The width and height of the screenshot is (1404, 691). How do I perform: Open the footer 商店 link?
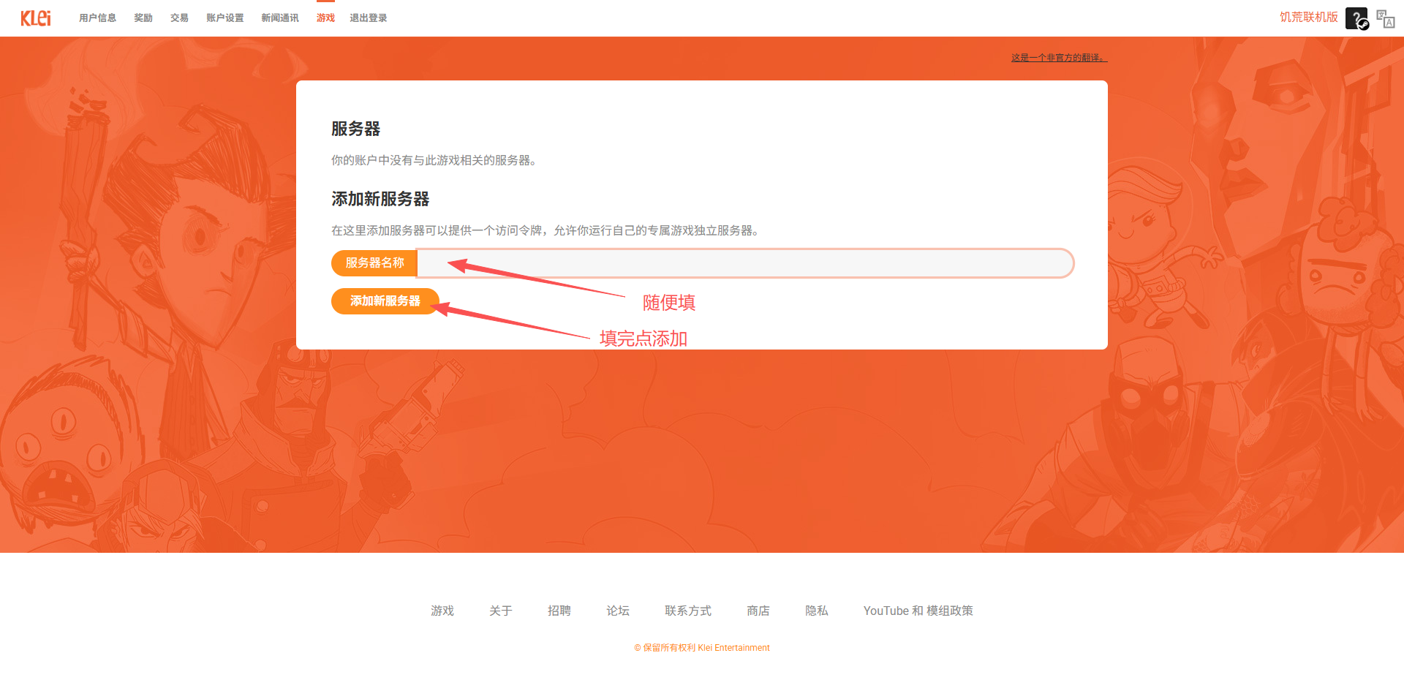point(758,611)
